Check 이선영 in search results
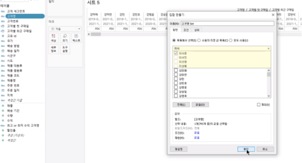 tap(176, 61)
